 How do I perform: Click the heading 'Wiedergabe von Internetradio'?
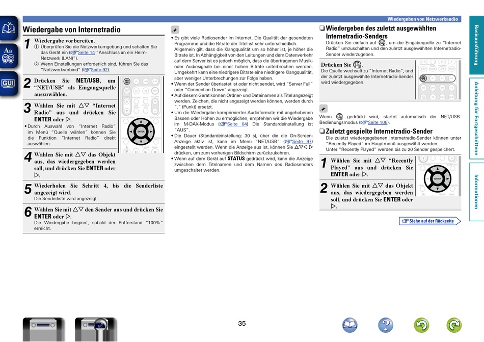pyautogui.click(x=72, y=30)
